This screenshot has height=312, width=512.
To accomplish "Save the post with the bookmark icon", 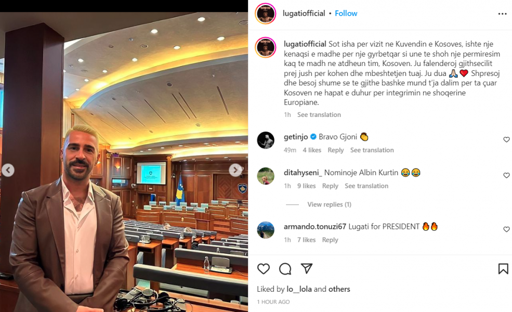I will coord(503,269).
